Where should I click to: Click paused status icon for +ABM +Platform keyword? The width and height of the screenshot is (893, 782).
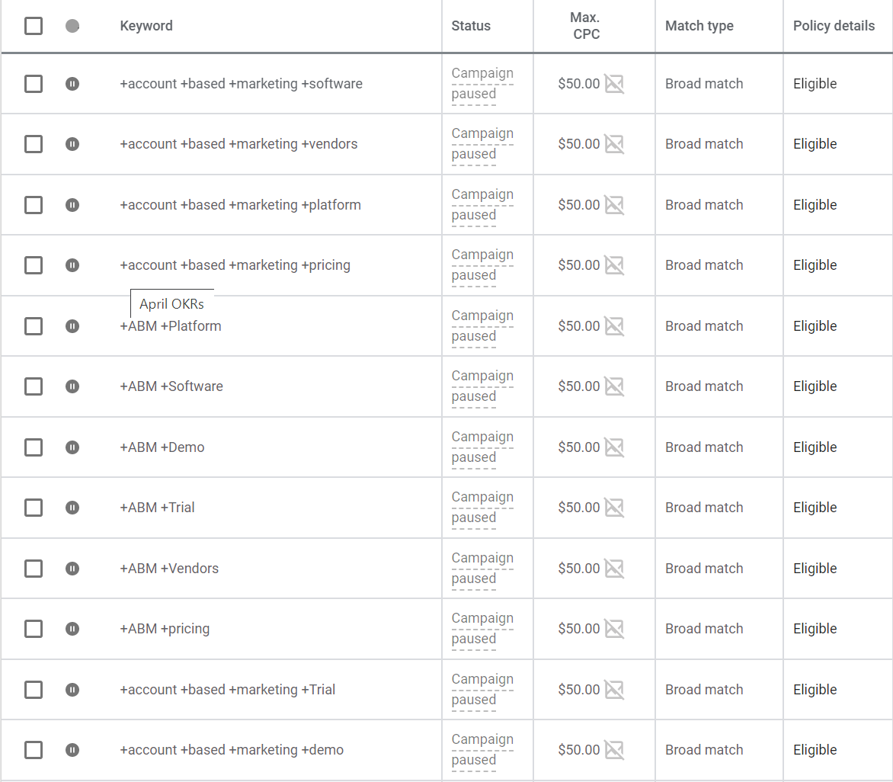[x=72, y=326]
